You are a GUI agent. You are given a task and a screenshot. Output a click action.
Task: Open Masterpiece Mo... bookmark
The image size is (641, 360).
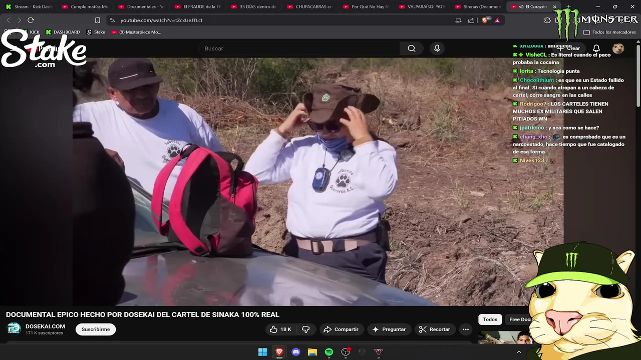136,32
